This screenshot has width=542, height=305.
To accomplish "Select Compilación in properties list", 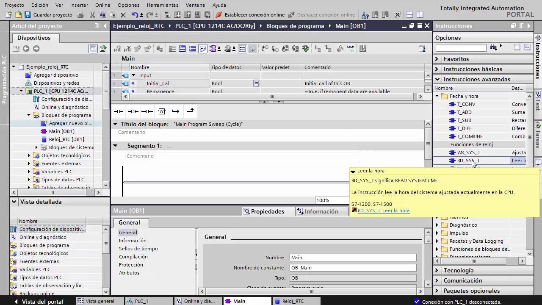I will 133,257.
